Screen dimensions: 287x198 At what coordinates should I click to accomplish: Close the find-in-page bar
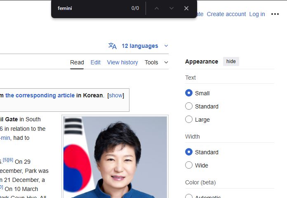(186, 8)
